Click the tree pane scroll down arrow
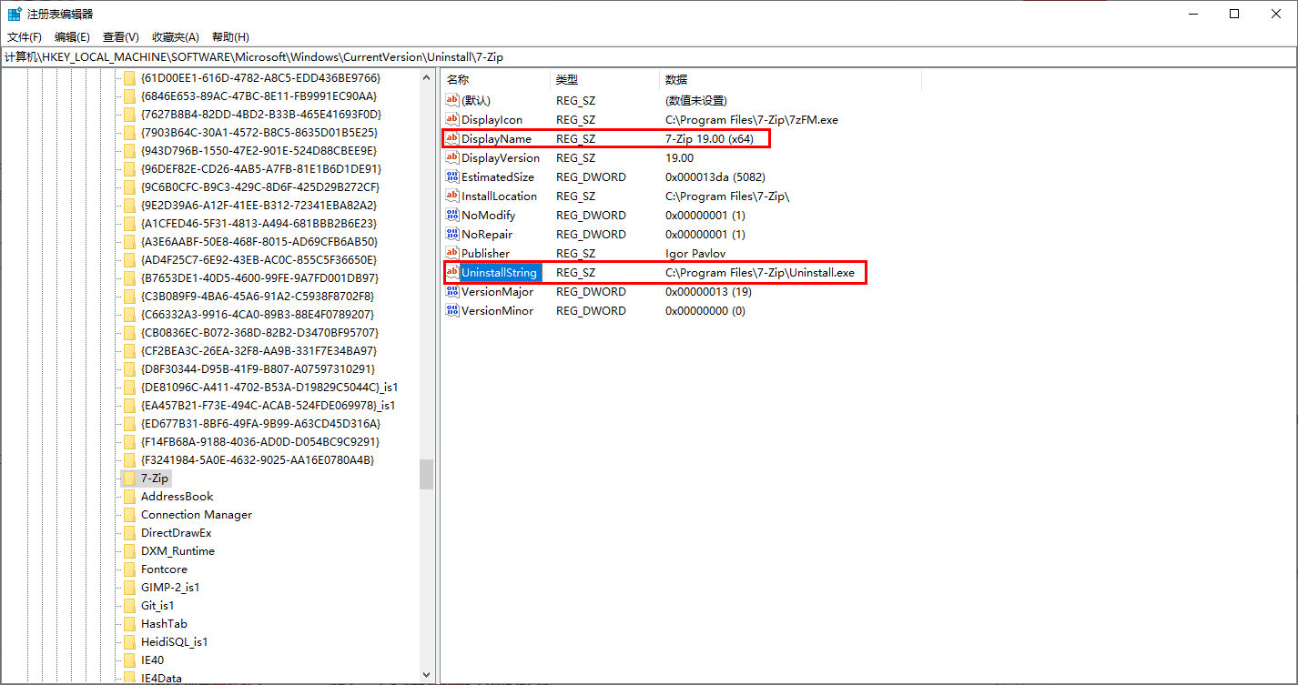The width and height of the screenshot is (1298, 685). [426, 675]
